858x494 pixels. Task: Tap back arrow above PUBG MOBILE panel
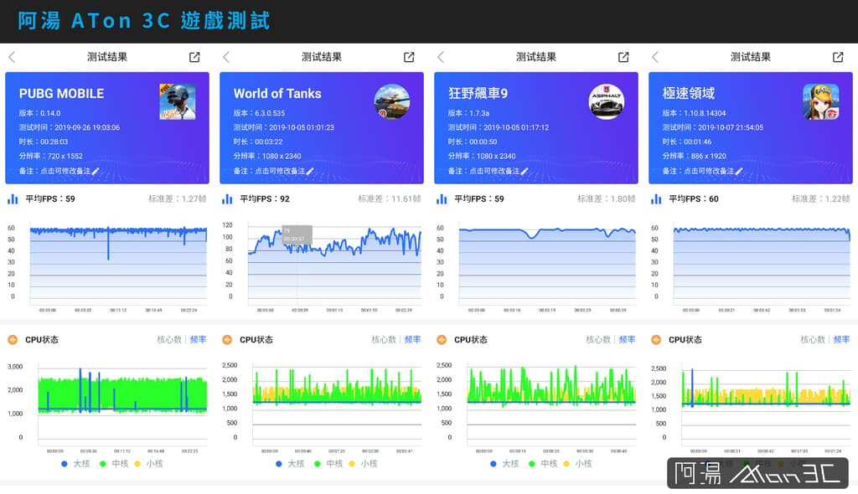[x=12, y=57]
